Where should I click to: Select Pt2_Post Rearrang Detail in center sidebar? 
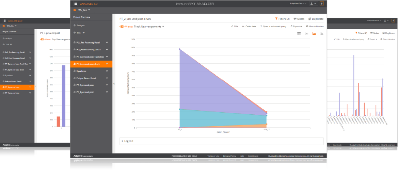click(x=88, y=50)
